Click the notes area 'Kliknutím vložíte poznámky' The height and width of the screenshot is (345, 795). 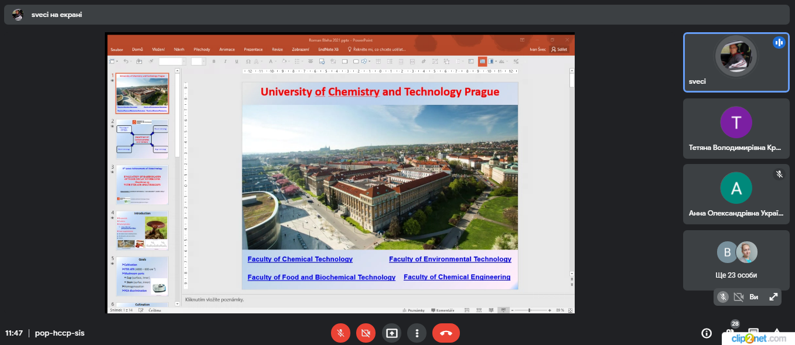tap(214, 299)
